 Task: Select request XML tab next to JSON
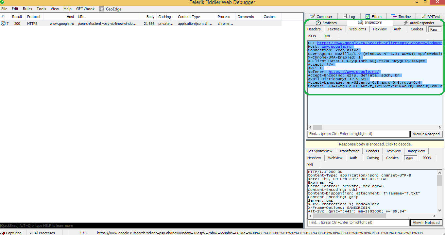tap(328, 36)
